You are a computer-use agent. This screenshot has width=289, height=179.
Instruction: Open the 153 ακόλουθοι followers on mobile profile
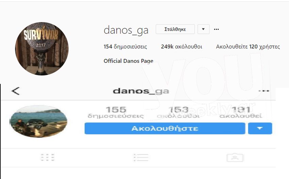coord(178,112)
